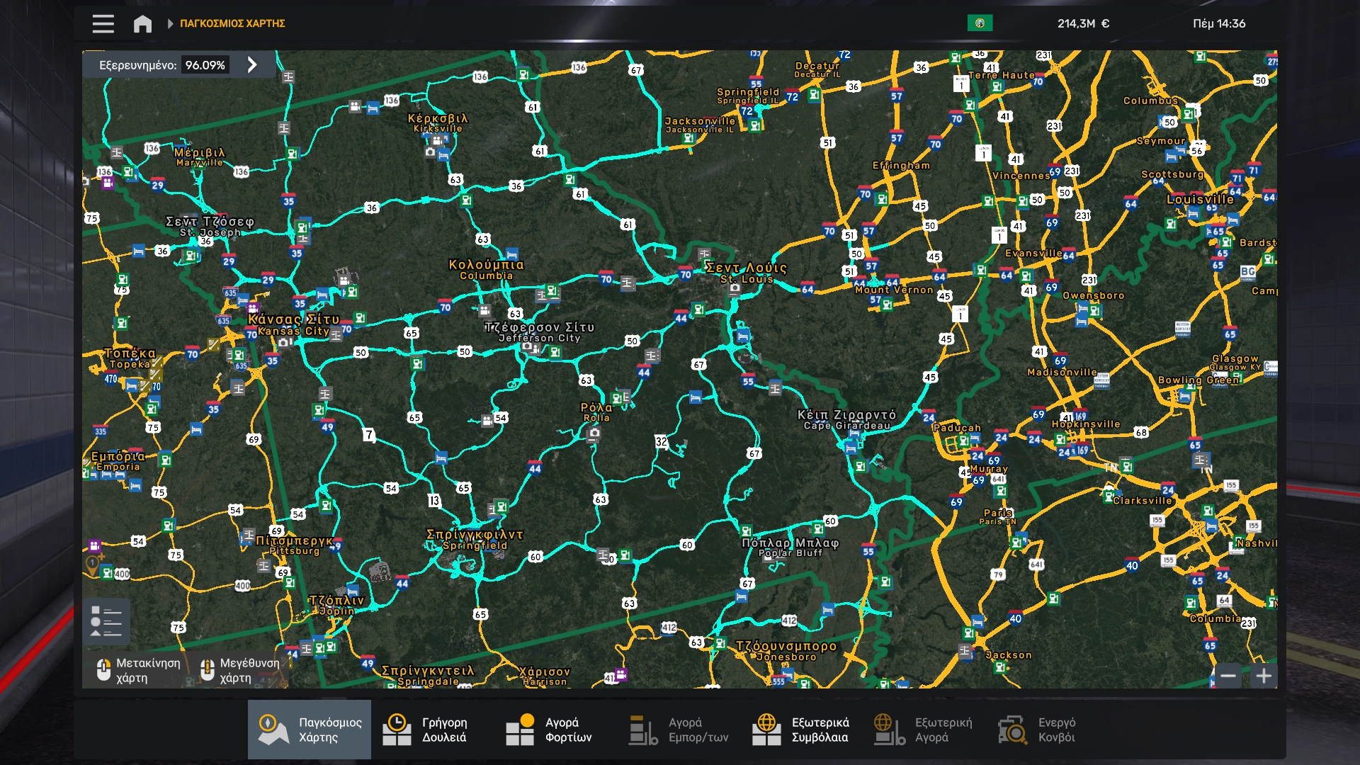Click the St. Louis city label
Viewport: 1360px width, 765px height.
746,268
